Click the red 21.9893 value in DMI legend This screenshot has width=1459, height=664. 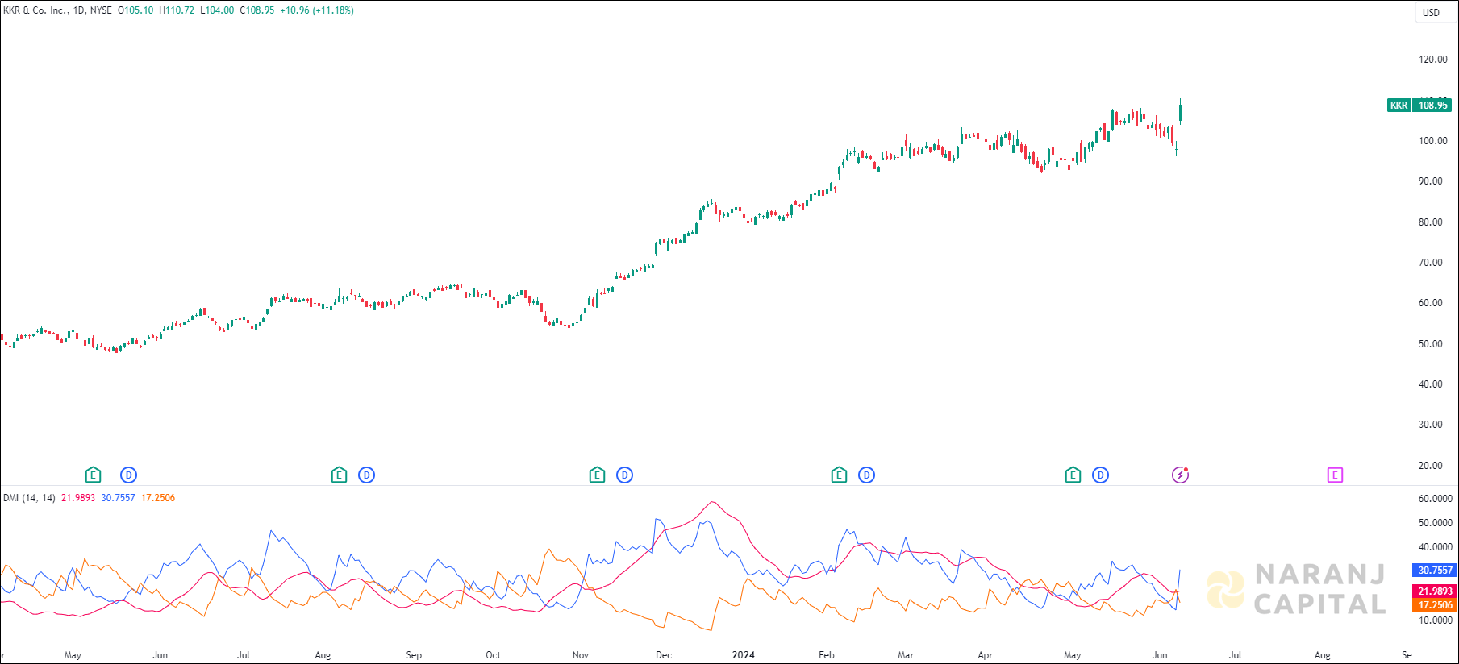point(78,498)
